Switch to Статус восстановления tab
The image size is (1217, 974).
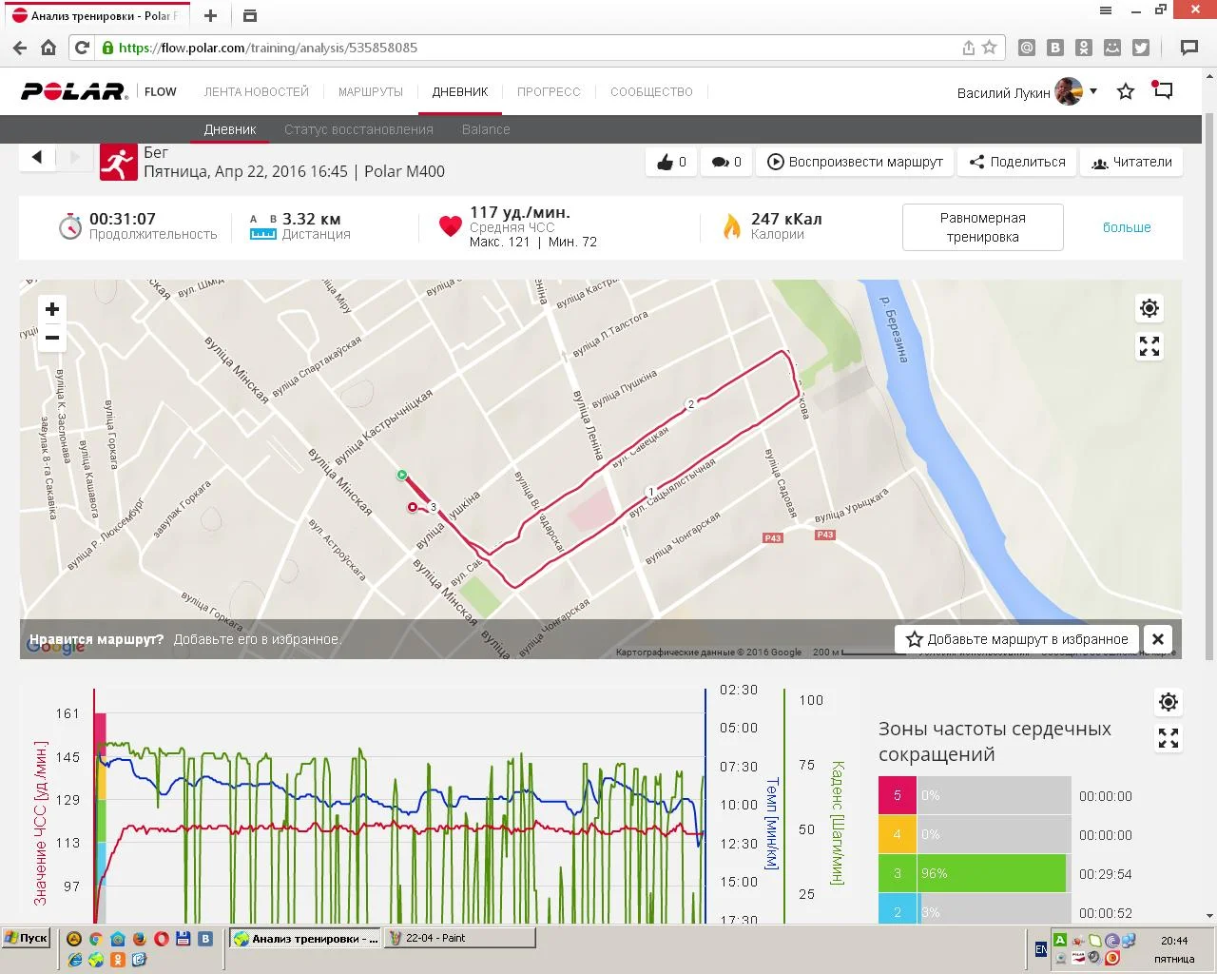358,129
